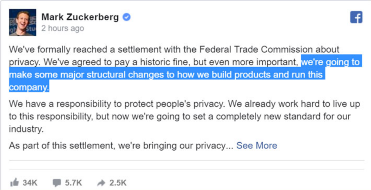Open the 5.7K comments count
Viewport: 371px width, 190px height.
click(74, 183)
